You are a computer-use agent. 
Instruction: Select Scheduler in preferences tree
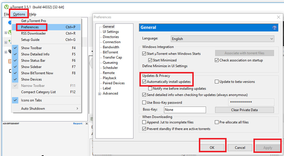click(110, 68)
